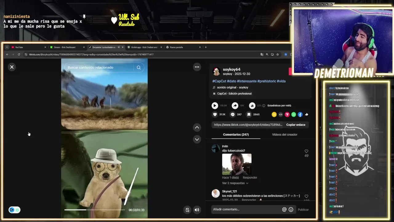Open a new browser tab plus button
The width and height of the screenshot is (394, 222).
point(206,47)
